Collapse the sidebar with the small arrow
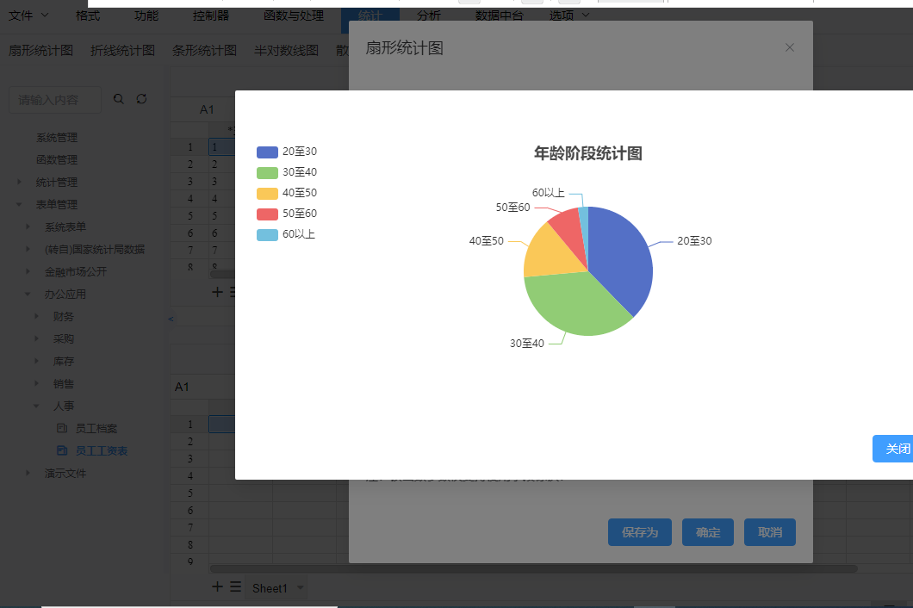 (x=171, y=320)
